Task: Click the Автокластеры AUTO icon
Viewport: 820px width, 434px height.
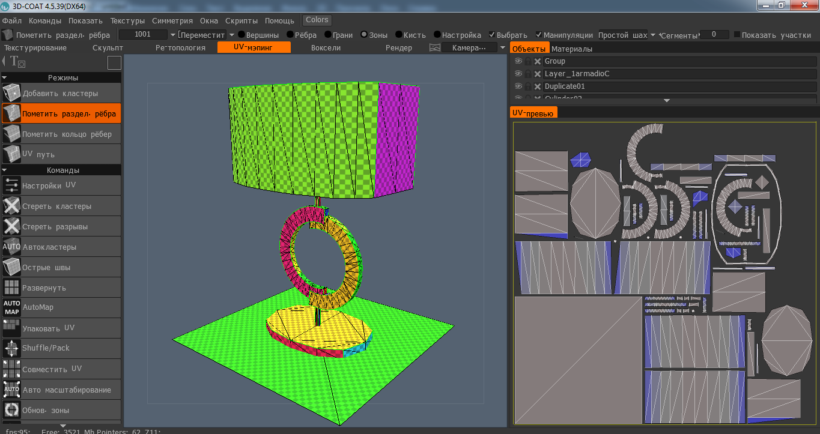Action: coord(11,247)
